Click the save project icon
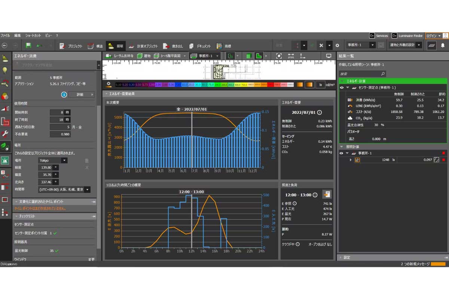The width and height of the screenshot is (449, 299). pyautogui.click(x=28, y=46)
